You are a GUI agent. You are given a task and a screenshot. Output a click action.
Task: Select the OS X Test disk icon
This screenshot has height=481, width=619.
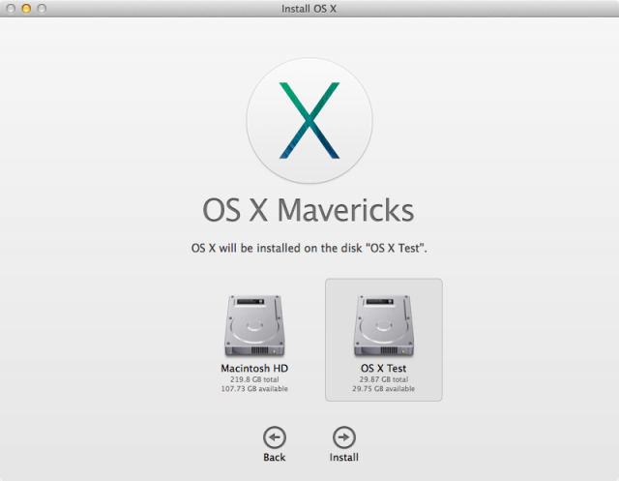point(383,326)
